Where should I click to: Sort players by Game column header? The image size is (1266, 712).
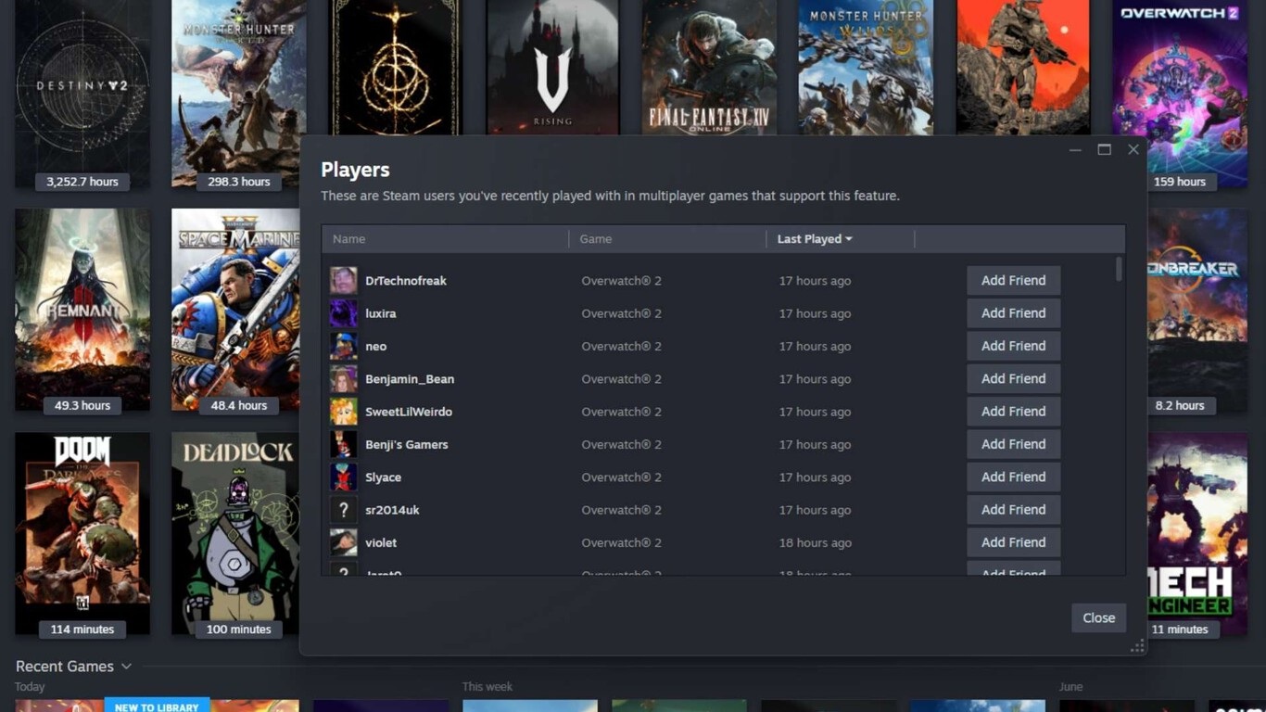point(667,239)
